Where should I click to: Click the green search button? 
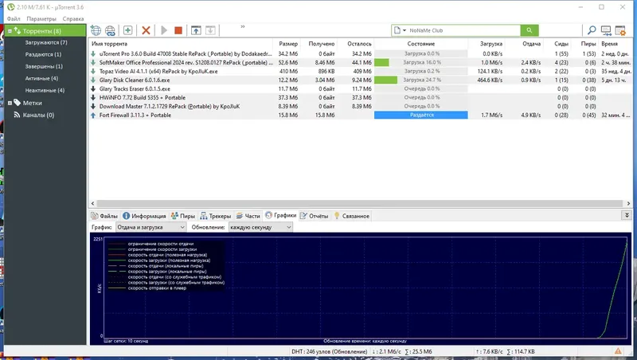point(530,30)
